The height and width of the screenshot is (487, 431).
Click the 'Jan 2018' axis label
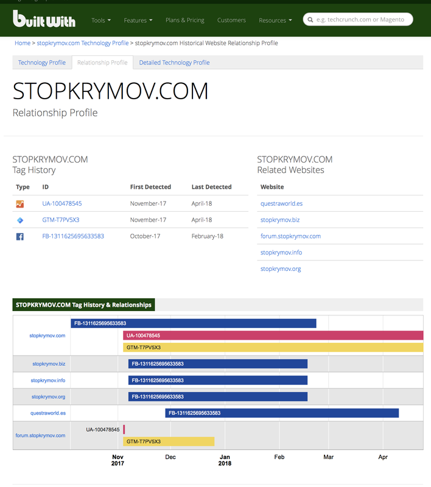point(225,460)
